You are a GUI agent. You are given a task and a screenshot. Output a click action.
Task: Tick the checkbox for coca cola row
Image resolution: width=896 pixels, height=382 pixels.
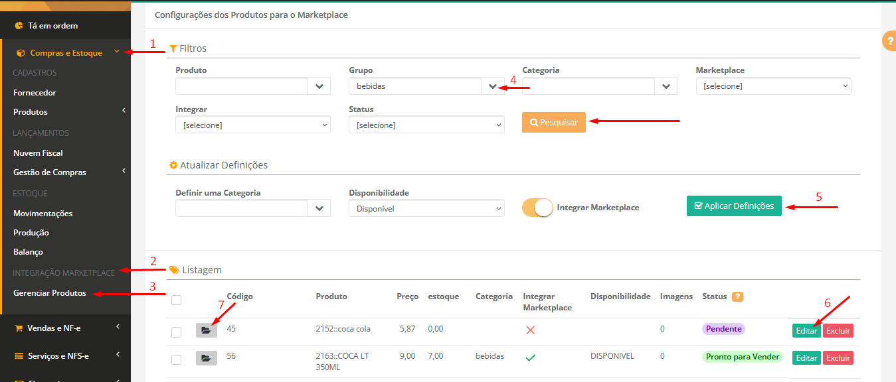176,332
